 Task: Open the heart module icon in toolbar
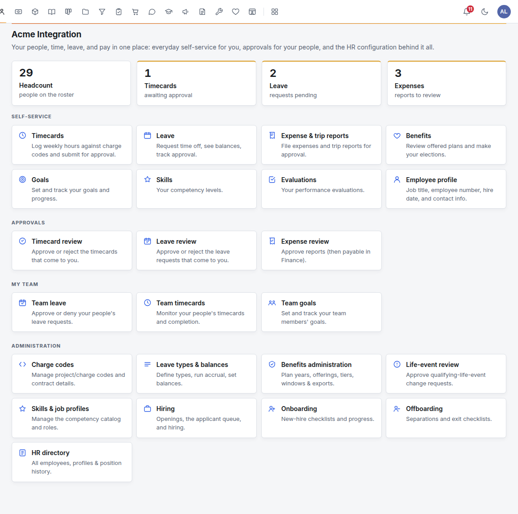click(x=236, y=12)
